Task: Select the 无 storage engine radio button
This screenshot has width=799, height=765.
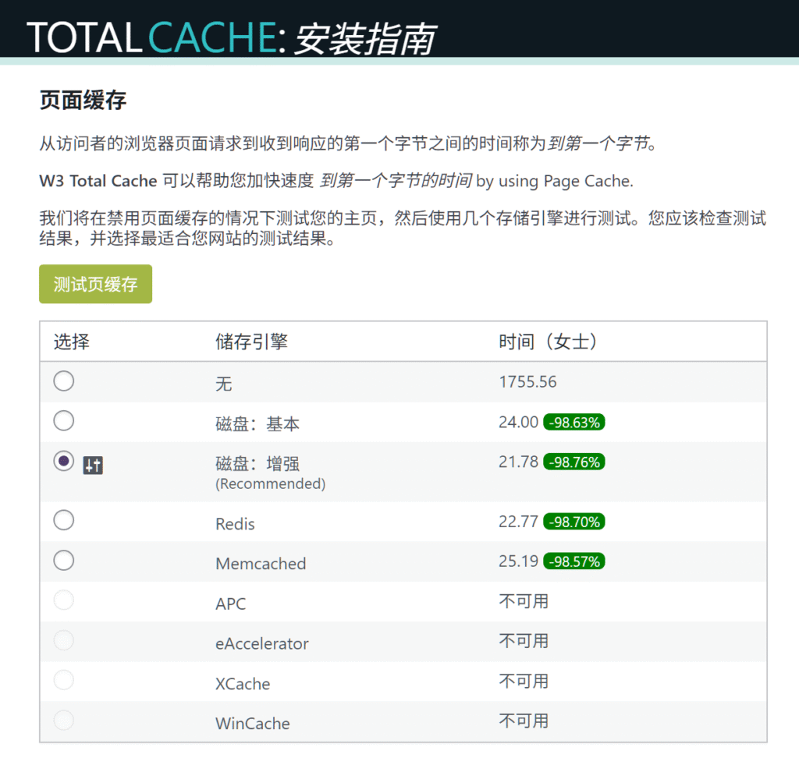Action: 64,381
